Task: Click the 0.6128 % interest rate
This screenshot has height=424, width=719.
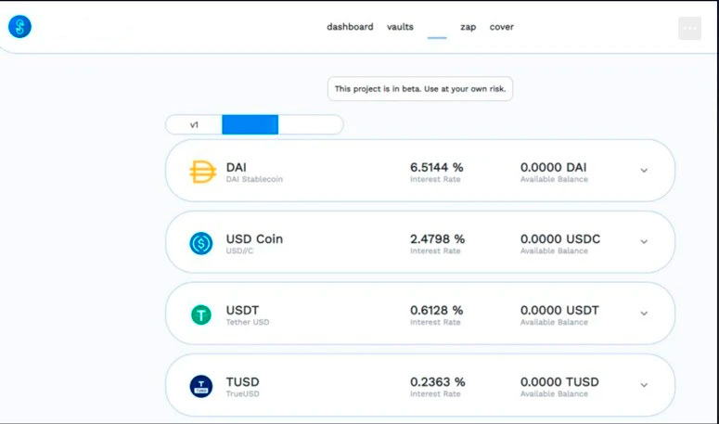Action: pos(437,310)
